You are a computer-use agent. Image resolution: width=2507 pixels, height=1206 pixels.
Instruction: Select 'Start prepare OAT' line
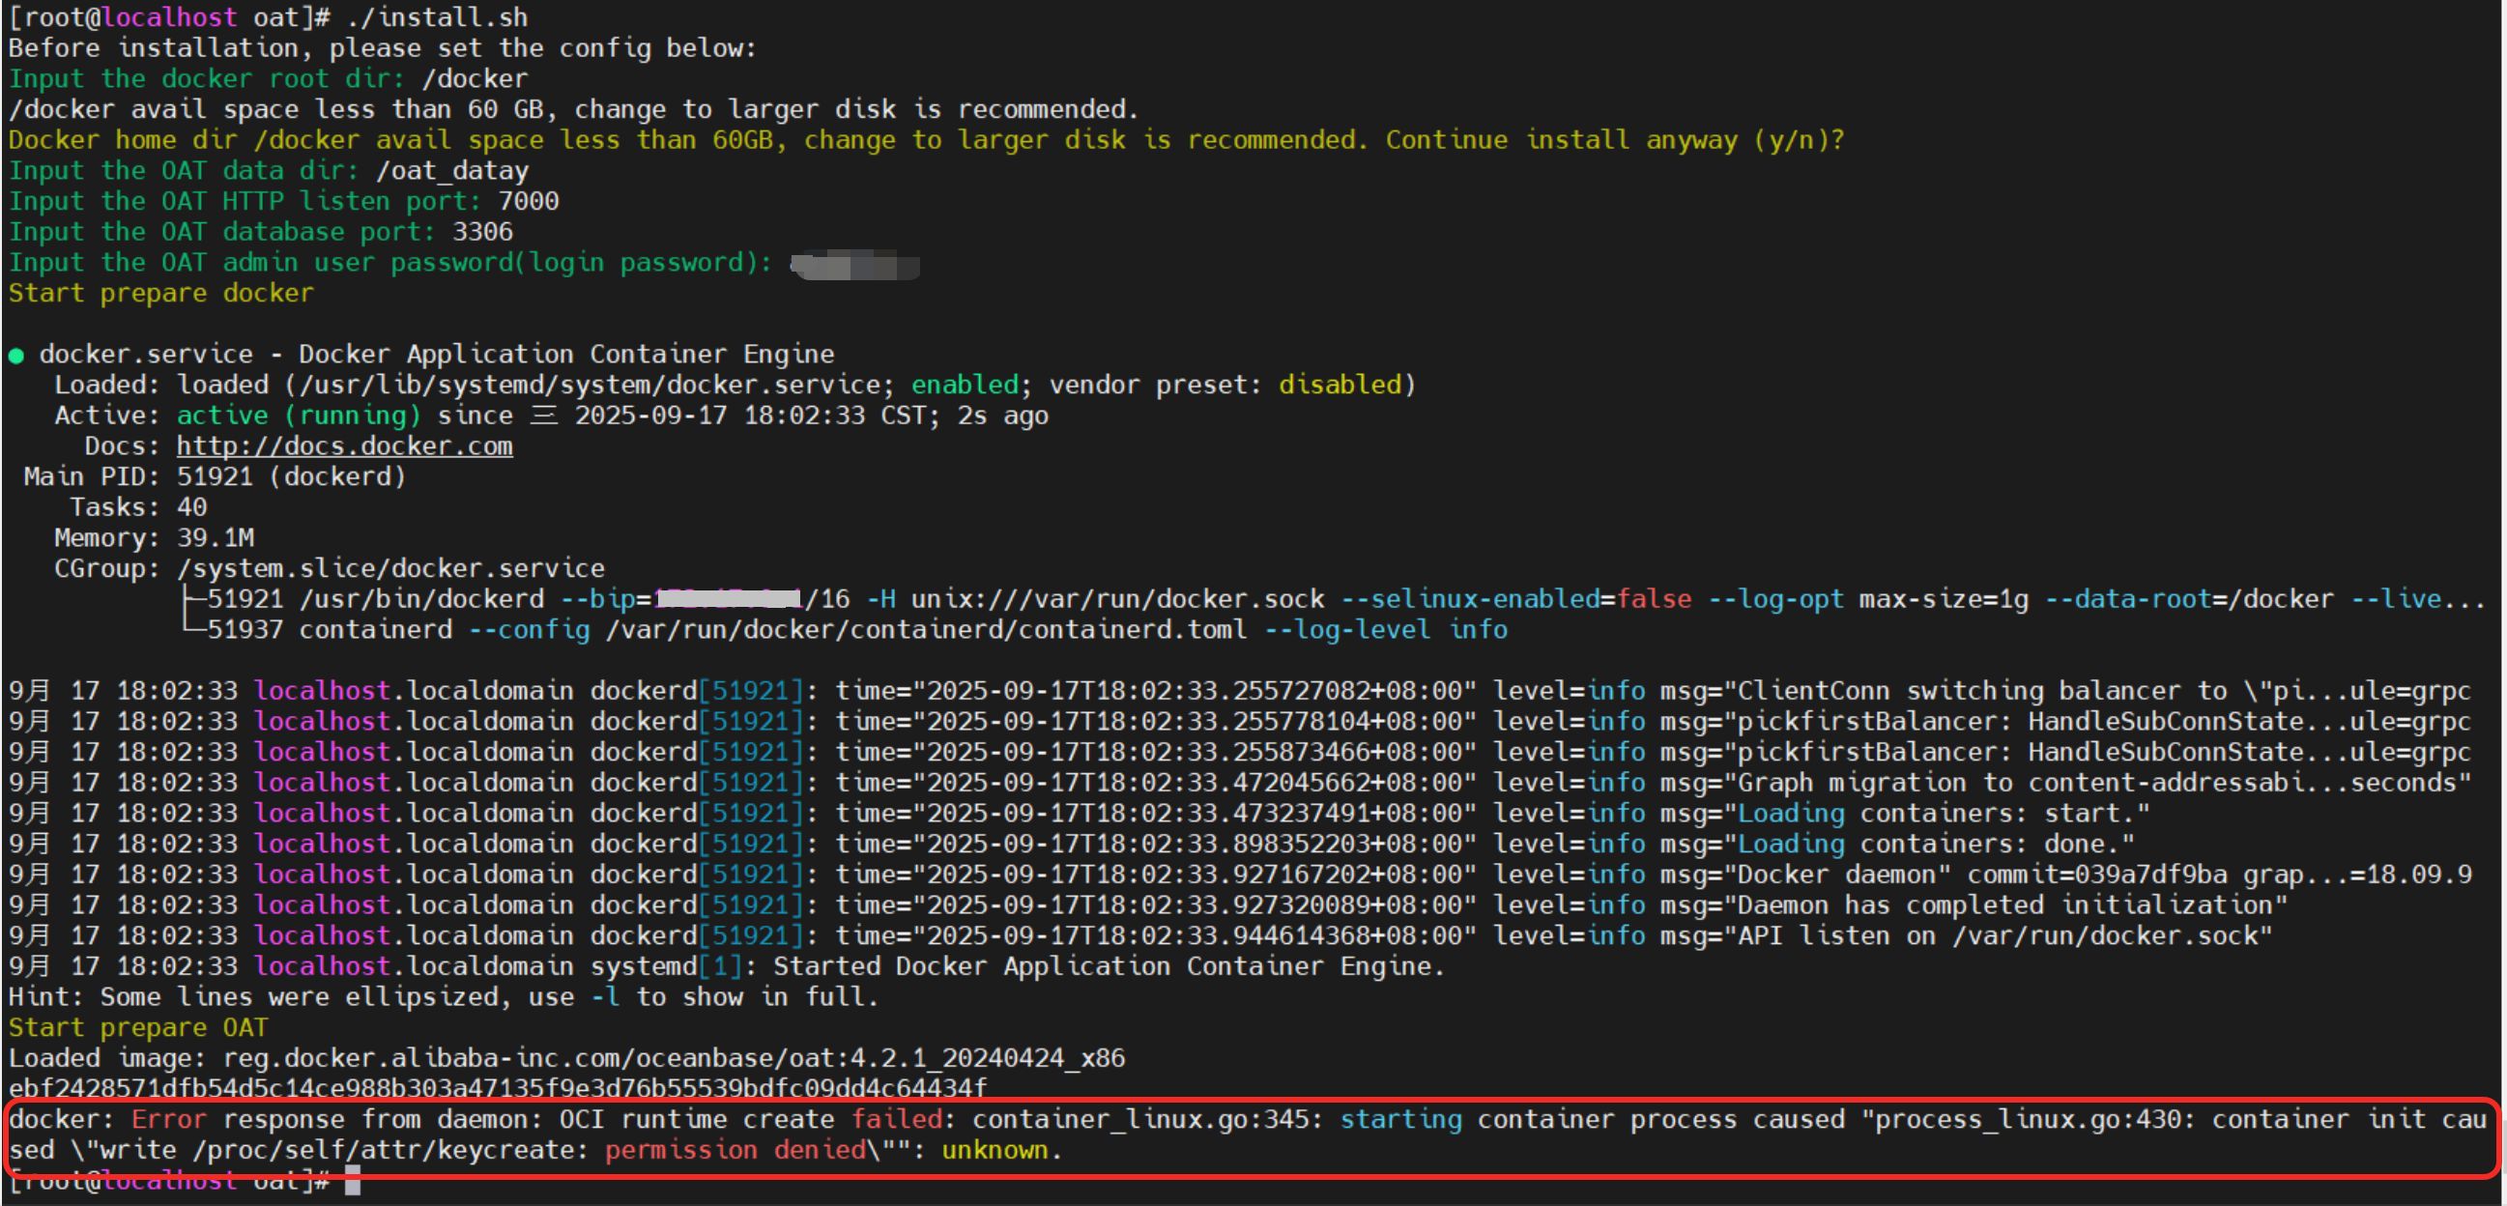(138, 1028)
